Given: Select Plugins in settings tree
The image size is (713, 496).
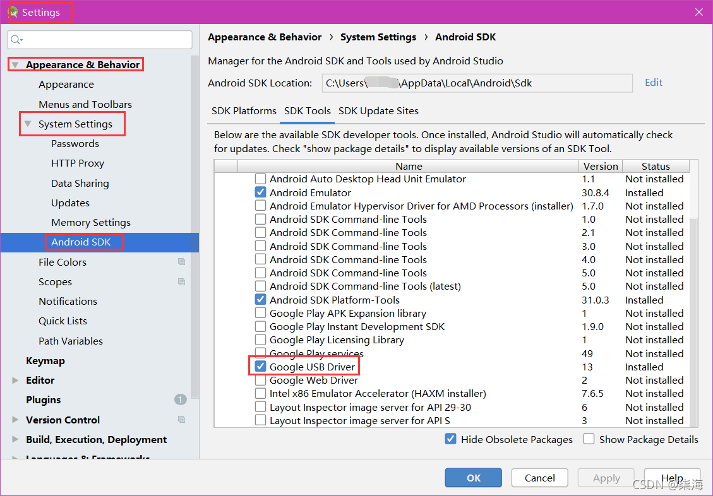Looking at the screenshot, I should [43, 399].
